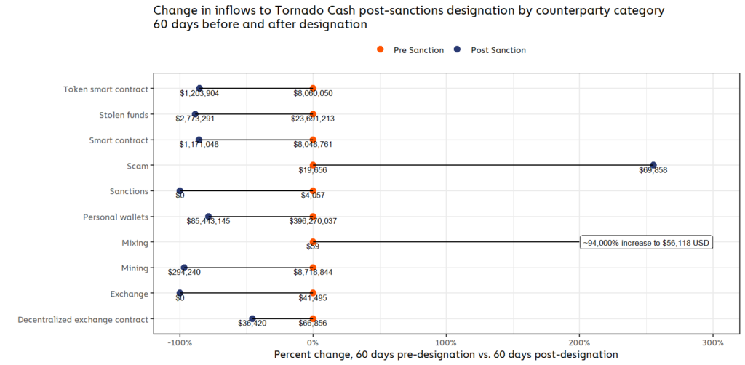This screenshot has height=365, width=745.
Task: Select the Decentralized exchange contract blue dot
Action: [x=252, y=318]
